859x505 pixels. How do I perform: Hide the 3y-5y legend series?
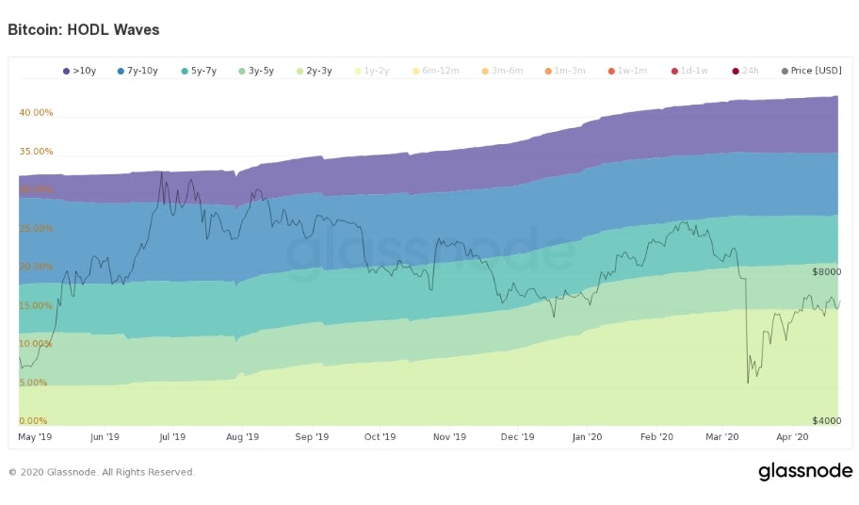(x=256, y=71)
